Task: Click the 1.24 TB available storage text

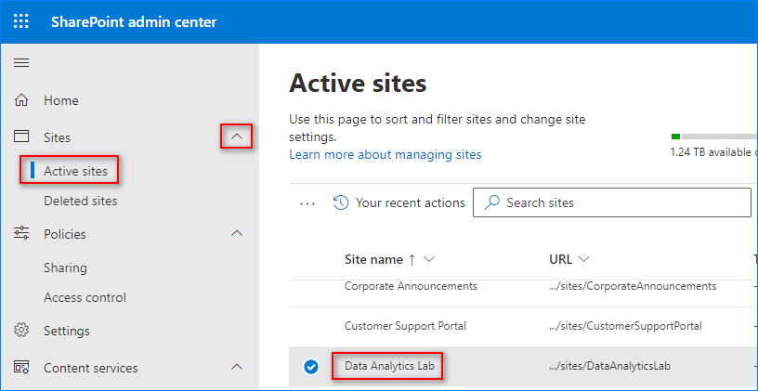Action: coord(713,152)
